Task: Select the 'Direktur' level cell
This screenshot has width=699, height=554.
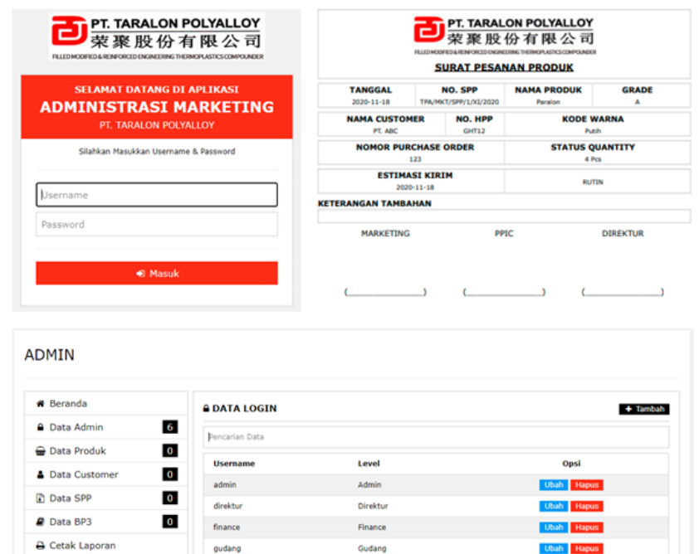Action: [373, 506]
